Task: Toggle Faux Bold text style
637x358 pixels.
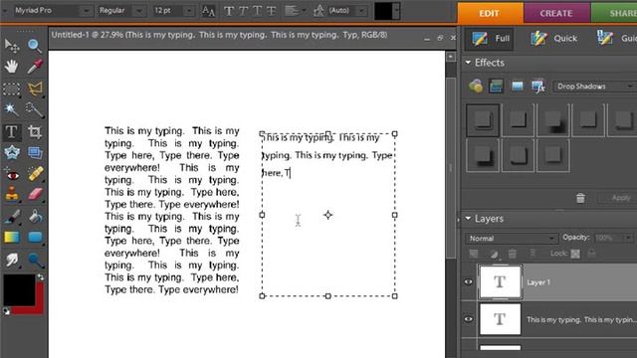Action: 229,11
